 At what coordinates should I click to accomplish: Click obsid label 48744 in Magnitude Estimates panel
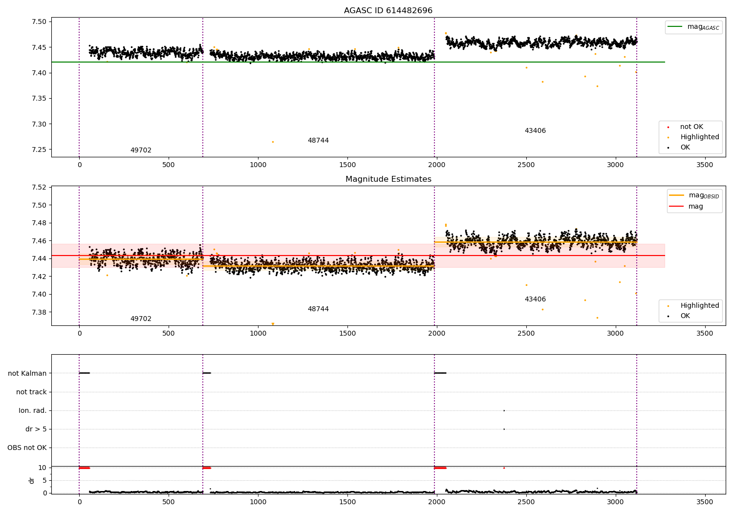point(318,309)
